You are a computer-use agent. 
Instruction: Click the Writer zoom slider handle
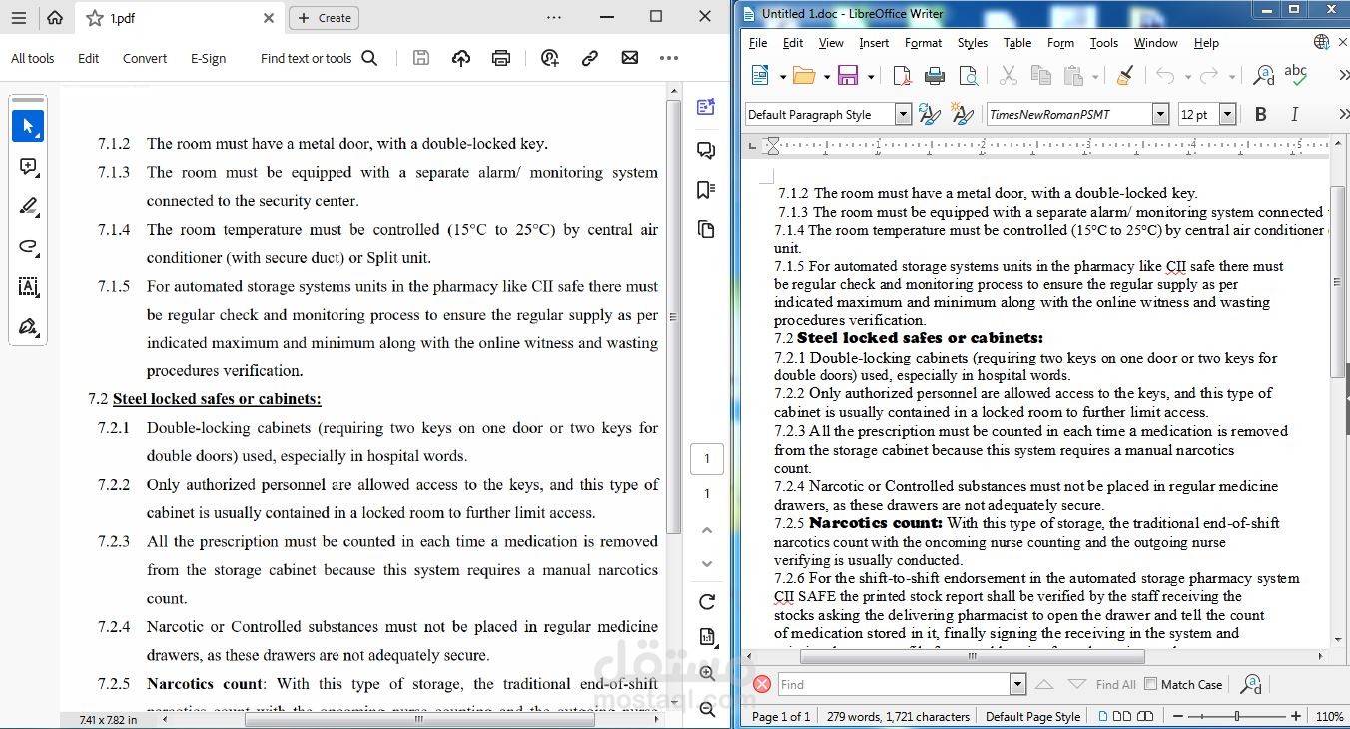click(1237, 716)
